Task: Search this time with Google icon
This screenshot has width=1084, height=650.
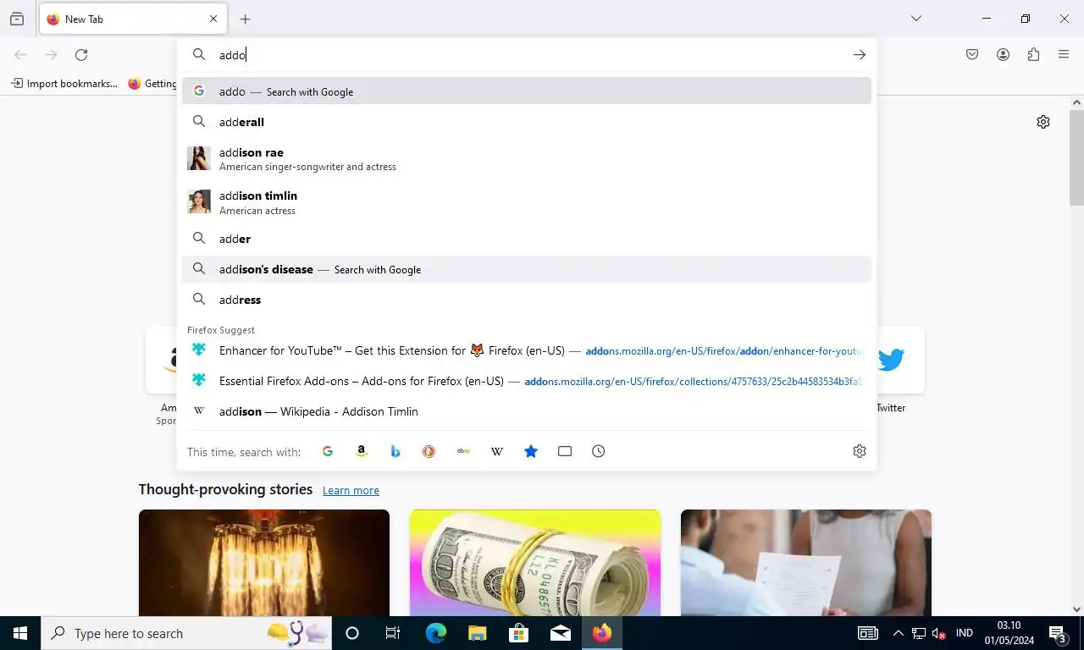Action: [328, 451]
